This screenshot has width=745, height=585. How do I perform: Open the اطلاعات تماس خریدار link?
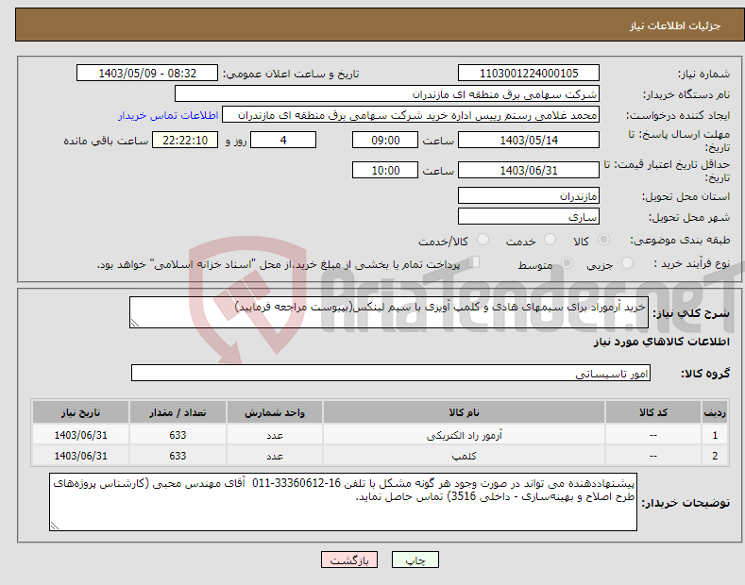[x=168, y=115]
